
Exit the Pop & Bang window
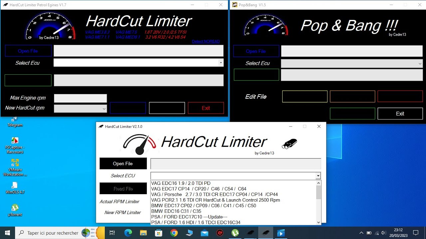coord(400,114)
